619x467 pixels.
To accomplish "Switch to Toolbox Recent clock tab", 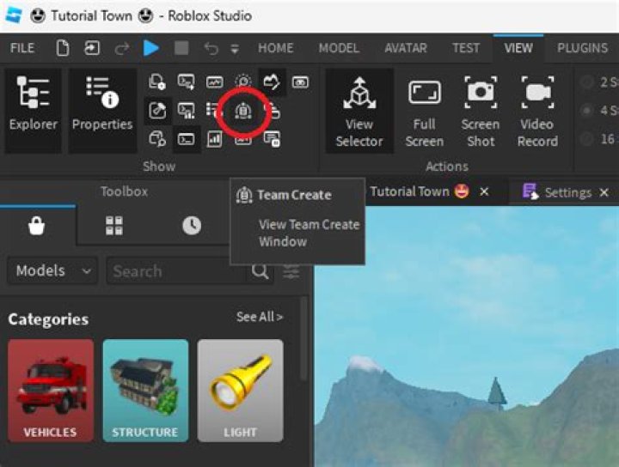I will tap(191, 226).
